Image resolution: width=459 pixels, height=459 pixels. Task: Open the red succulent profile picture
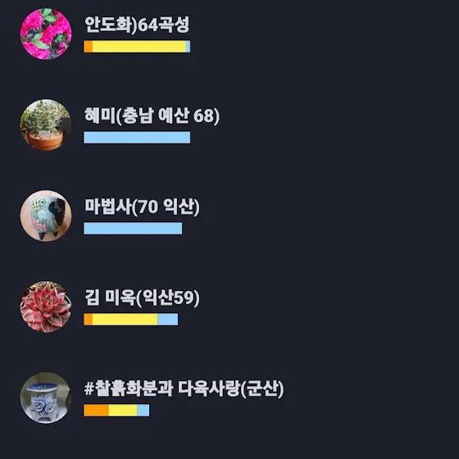point(46,307)
